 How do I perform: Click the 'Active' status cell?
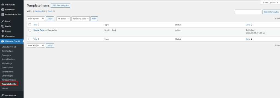tap(178, 30)
